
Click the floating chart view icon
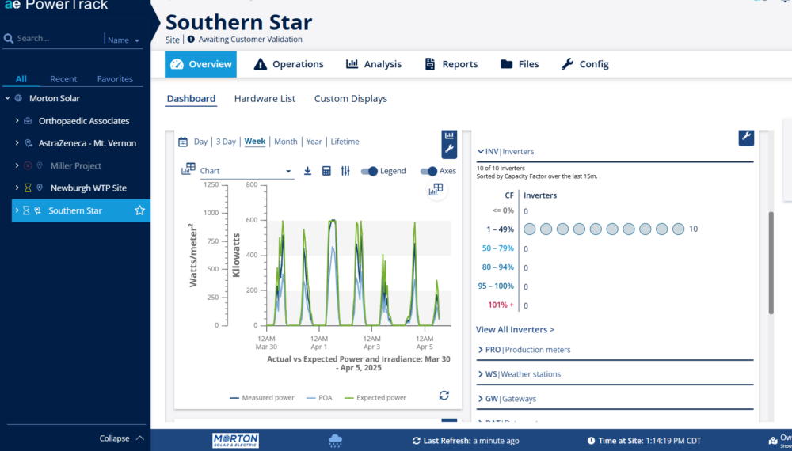[436, 190]
